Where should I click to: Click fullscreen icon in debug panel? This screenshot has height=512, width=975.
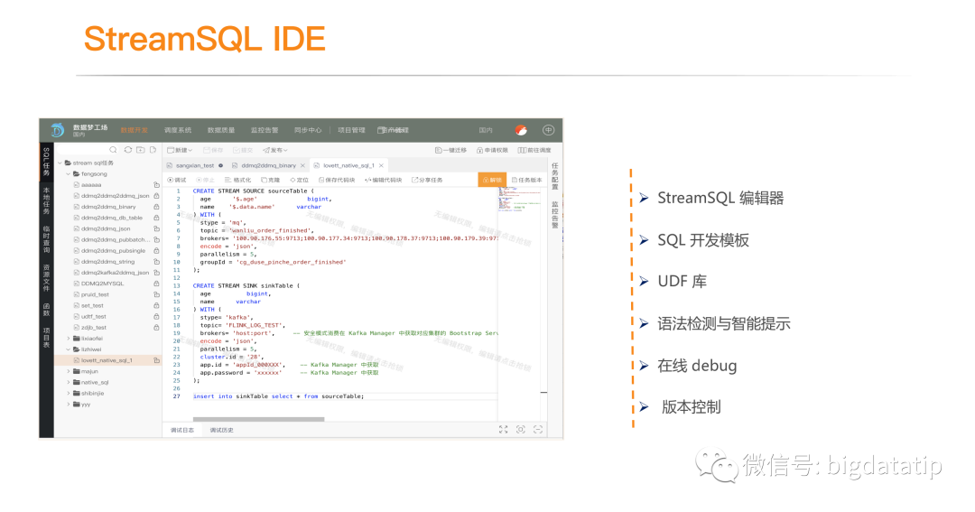coord(503,429)
